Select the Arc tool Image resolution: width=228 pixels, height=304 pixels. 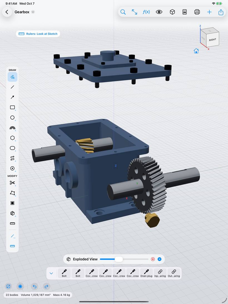[x=13, y=128]
